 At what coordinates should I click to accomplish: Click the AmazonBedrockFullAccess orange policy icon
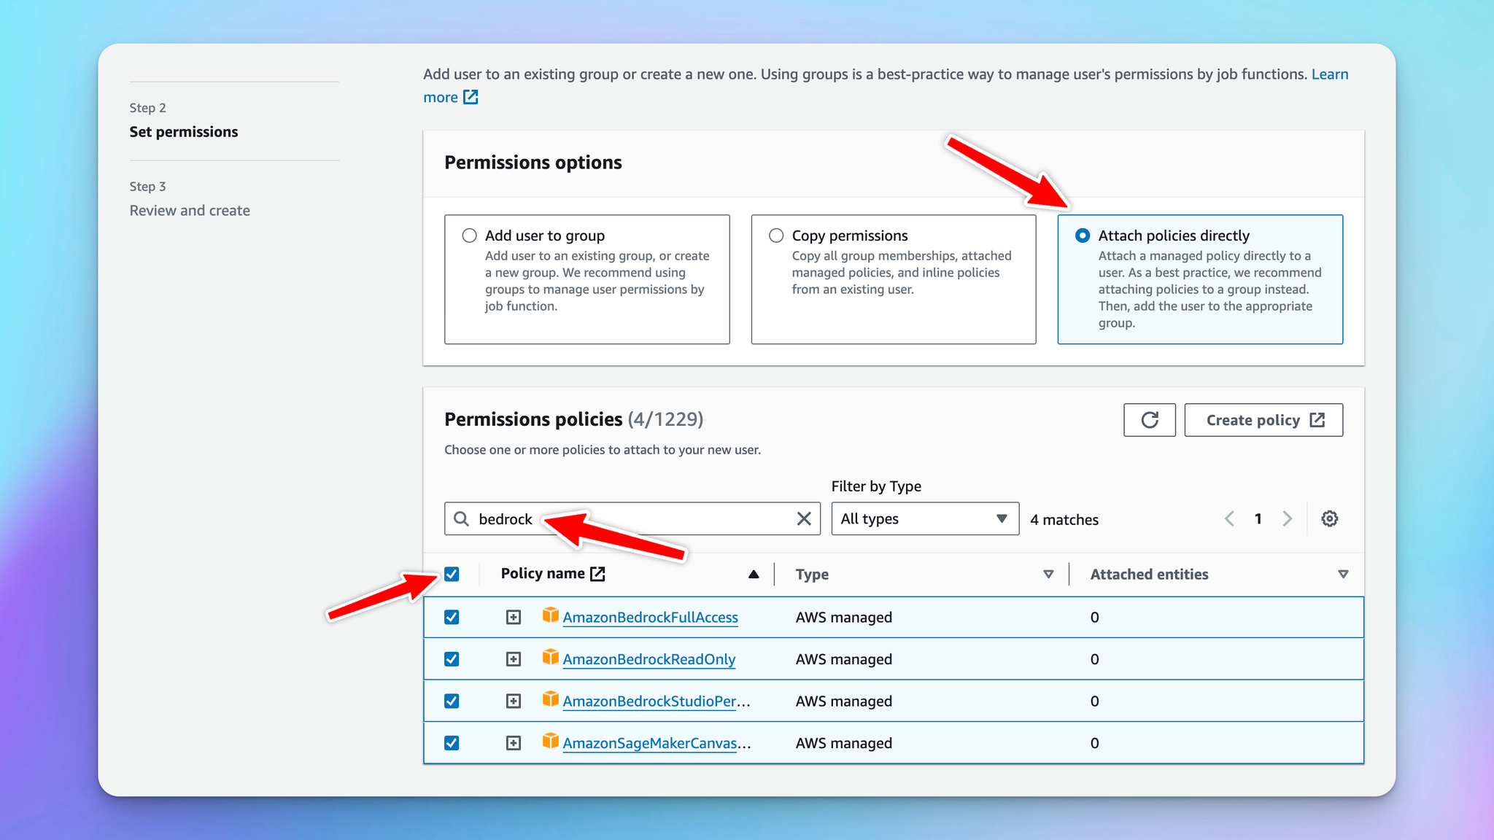click(550, 616)
